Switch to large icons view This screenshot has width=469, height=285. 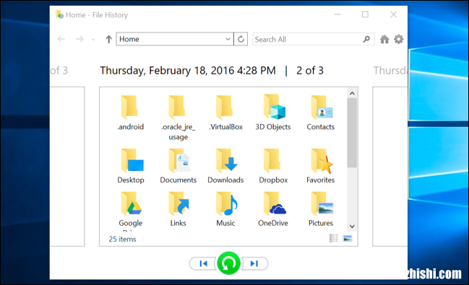pos(348,238)
